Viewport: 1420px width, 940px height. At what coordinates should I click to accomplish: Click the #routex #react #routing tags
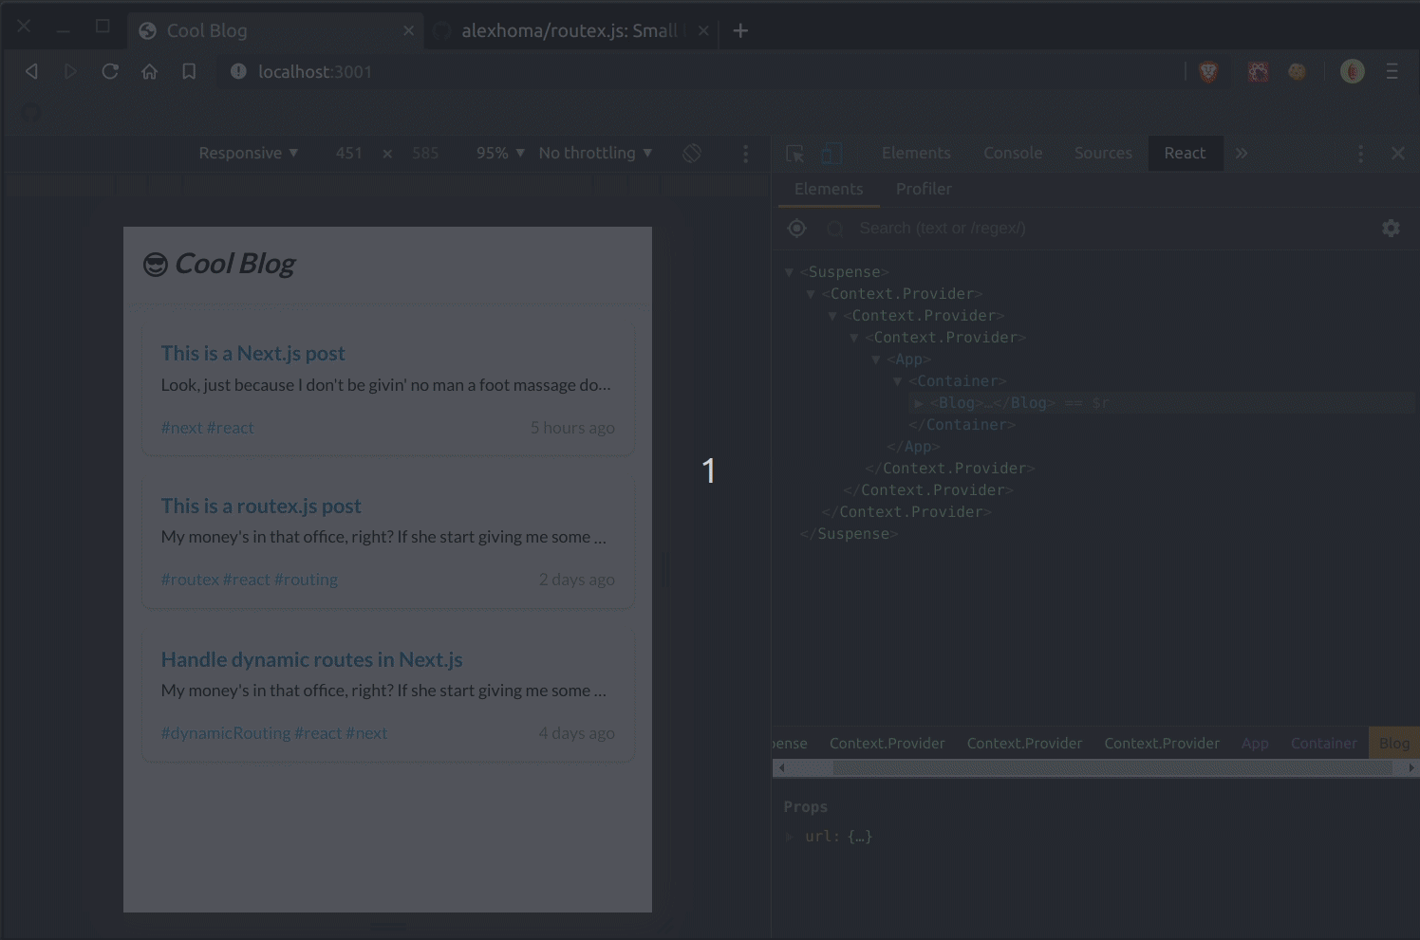click(249, 580)
